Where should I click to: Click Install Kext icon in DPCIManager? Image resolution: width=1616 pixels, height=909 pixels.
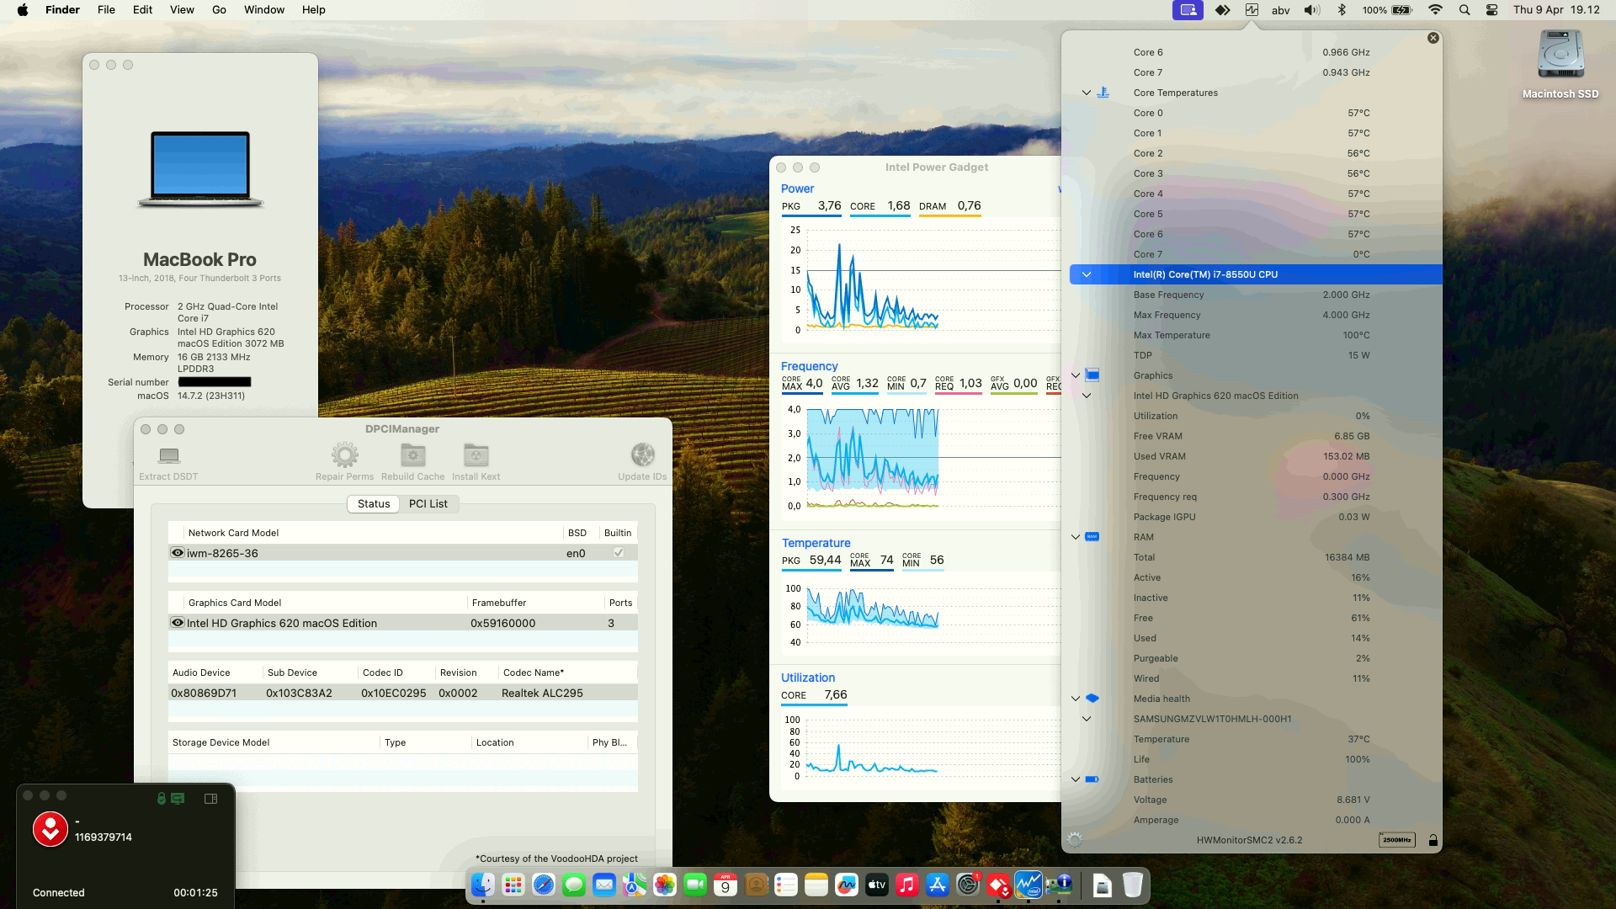[x=476, y=455]
